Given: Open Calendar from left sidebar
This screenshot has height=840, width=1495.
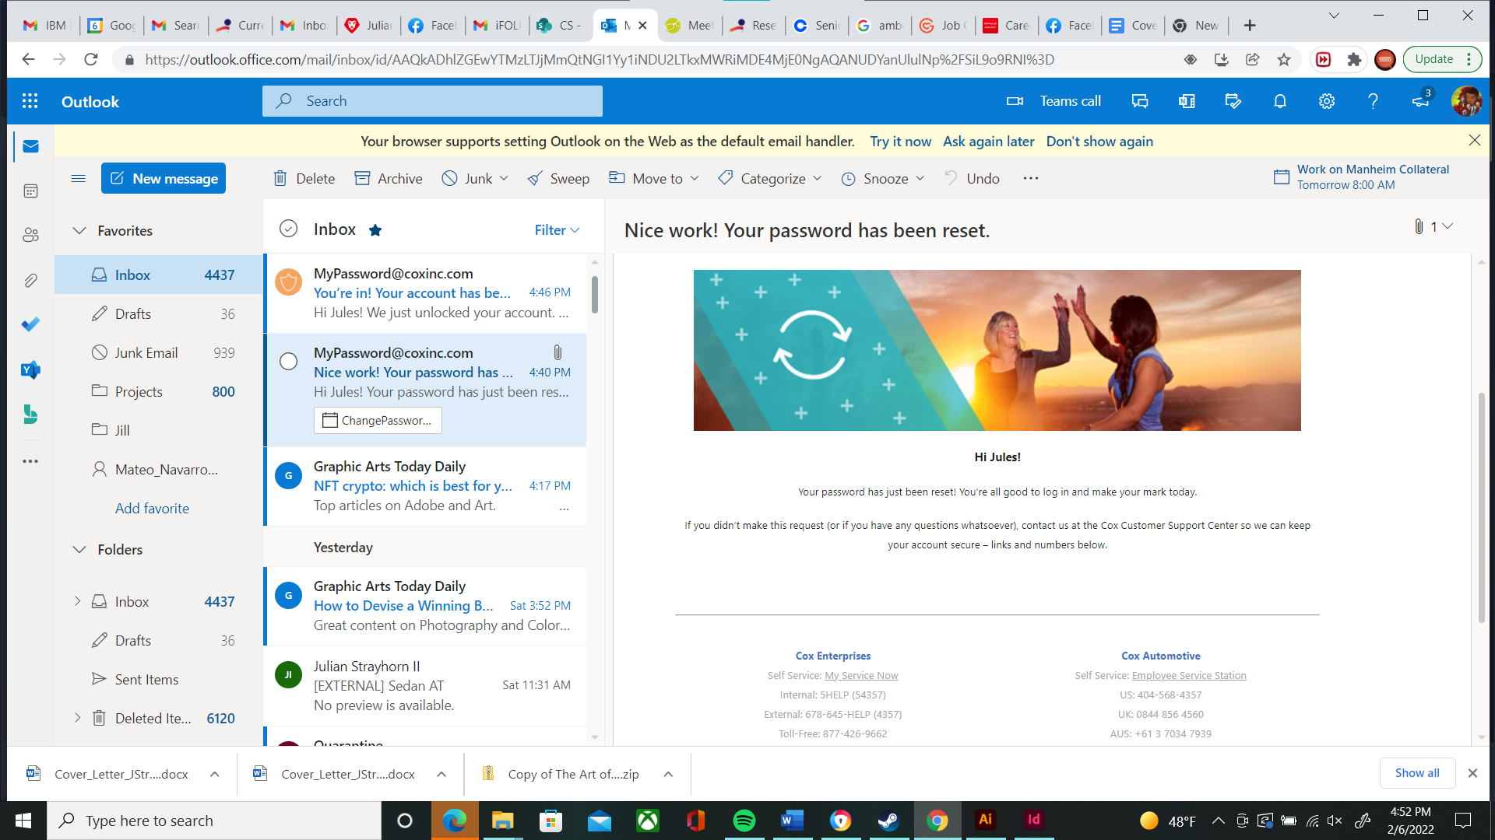Looking at the screenshot, I should coord(30,191).
